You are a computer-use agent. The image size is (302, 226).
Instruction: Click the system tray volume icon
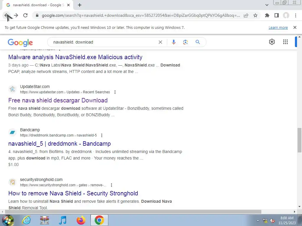[x=272, y=221]
